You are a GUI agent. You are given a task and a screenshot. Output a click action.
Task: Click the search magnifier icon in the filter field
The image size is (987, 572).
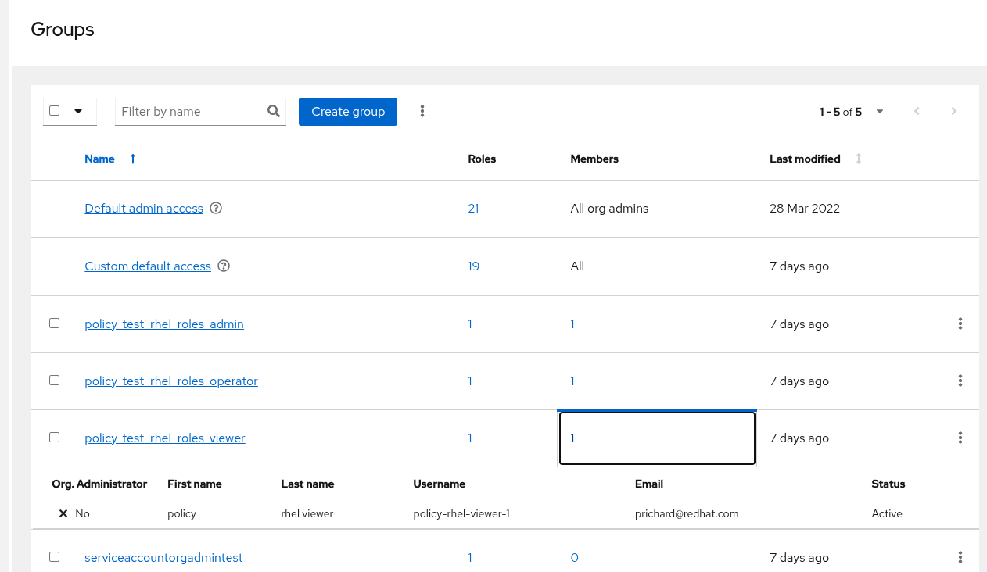click(x=274, y=111)
